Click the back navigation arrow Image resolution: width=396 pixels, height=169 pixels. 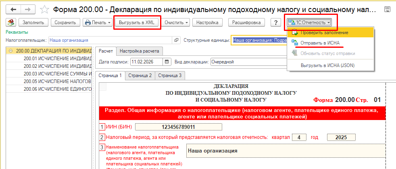(x=13, y=8)
